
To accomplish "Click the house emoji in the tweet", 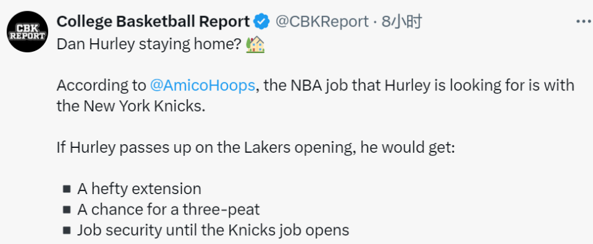I will [x=255, y=45].
